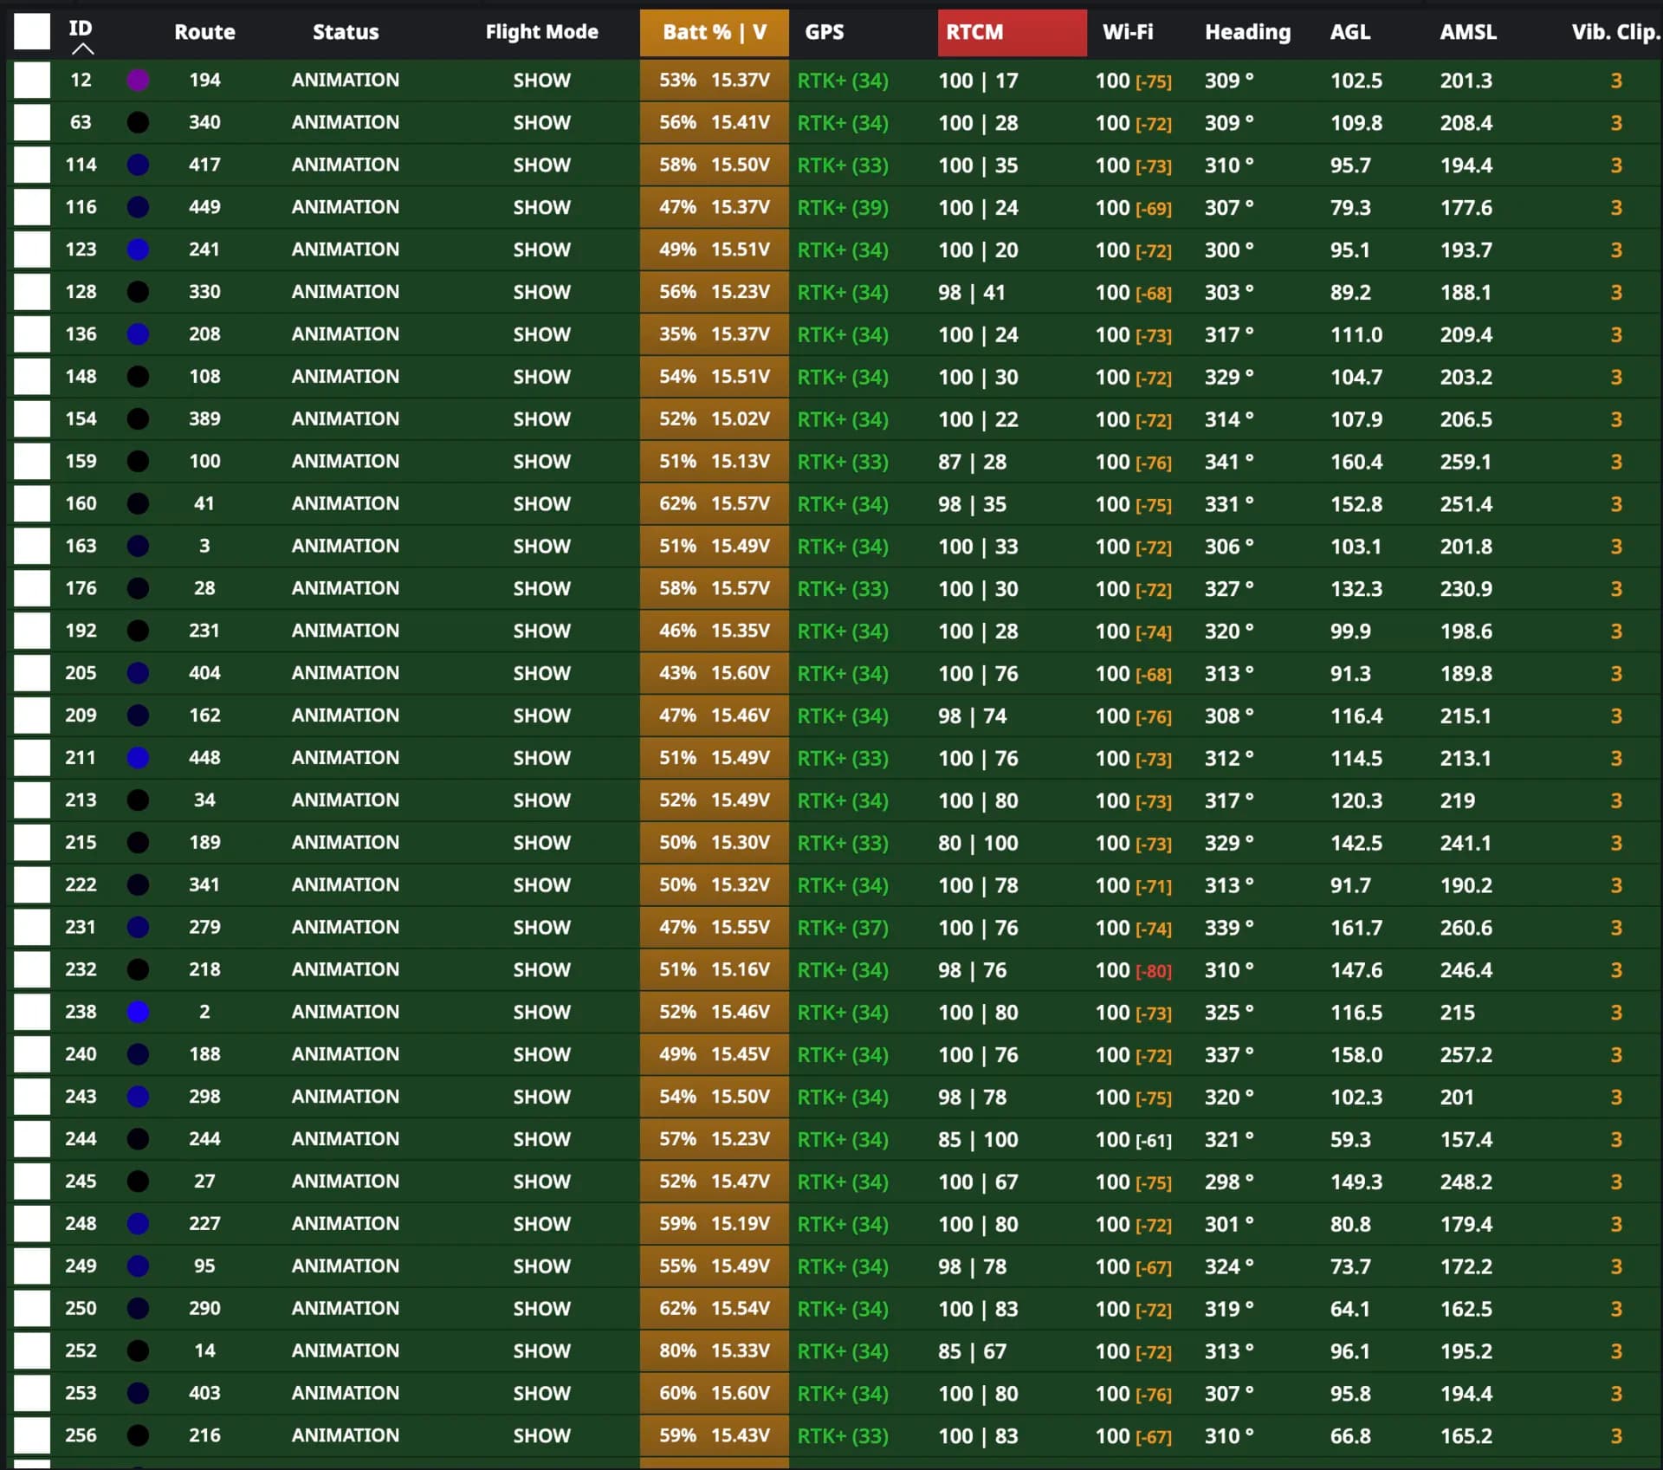Select checkbox for drone ID 63
Viewport: 1663px width, 1470px height.
(x=32, y=123)
